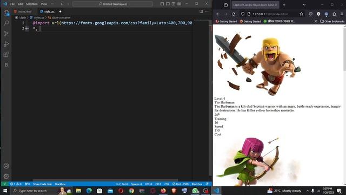Open the editor's more actions menu

(x=207, y=11)
